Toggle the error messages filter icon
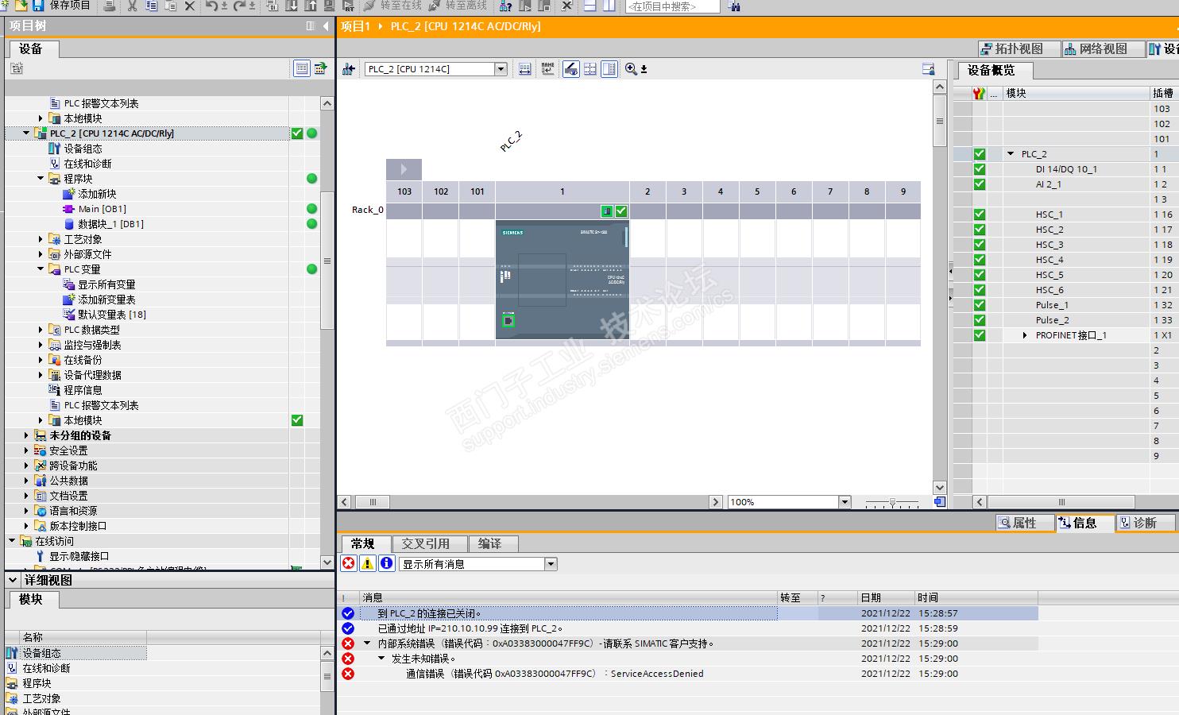The width and height of the screenshot is (1179, 715). (349, 563)
